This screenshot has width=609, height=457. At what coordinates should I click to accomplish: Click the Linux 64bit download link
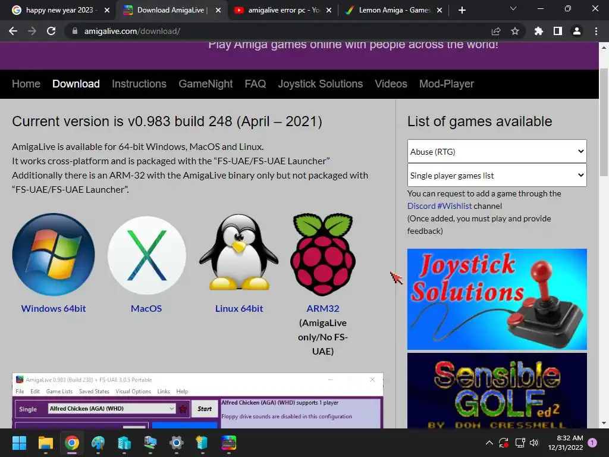(x=239, y=309)
